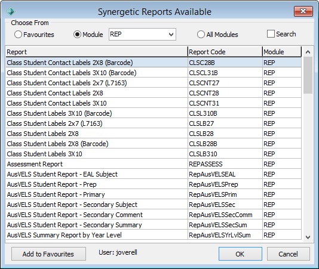Click report code RepAusVELSPrep cell
The height and width of the screenshot is (269, 319).
(x=225, y=184)
